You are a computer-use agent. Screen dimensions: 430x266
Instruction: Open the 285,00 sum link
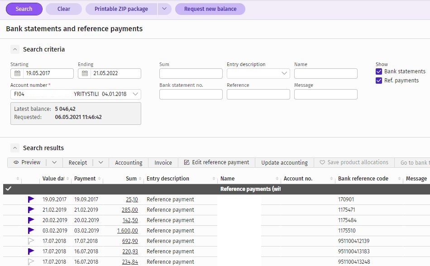point(130,210)
